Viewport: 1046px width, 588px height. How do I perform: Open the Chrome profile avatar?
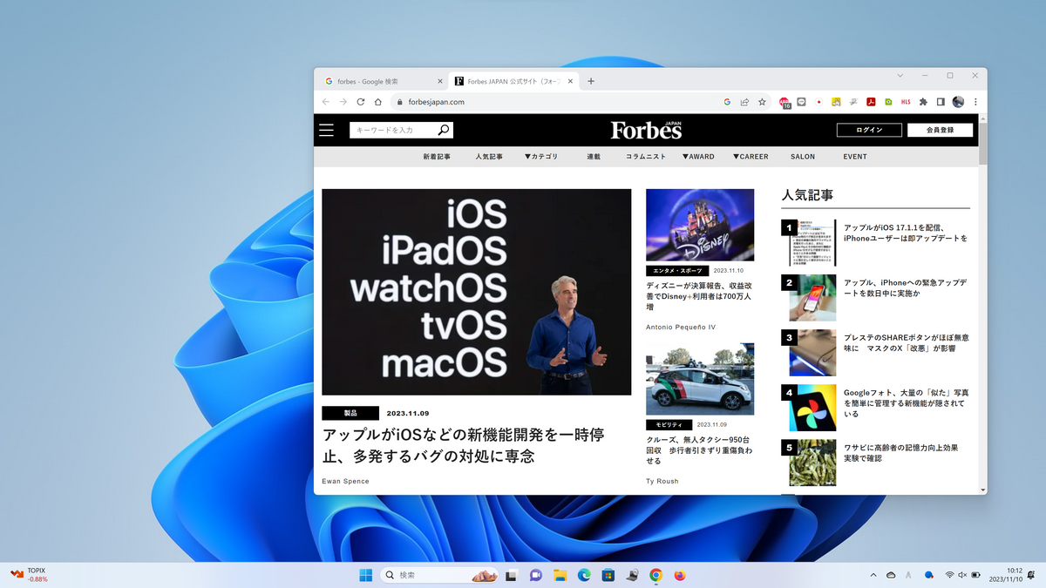coord(958,102)
